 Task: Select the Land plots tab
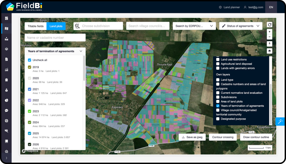click(x=56, y=26)
